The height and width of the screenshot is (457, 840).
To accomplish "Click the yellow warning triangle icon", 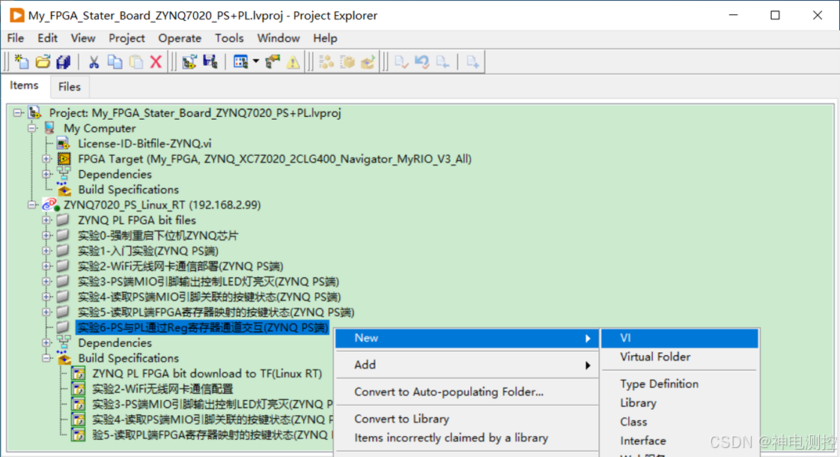I will tap(293, 61).
